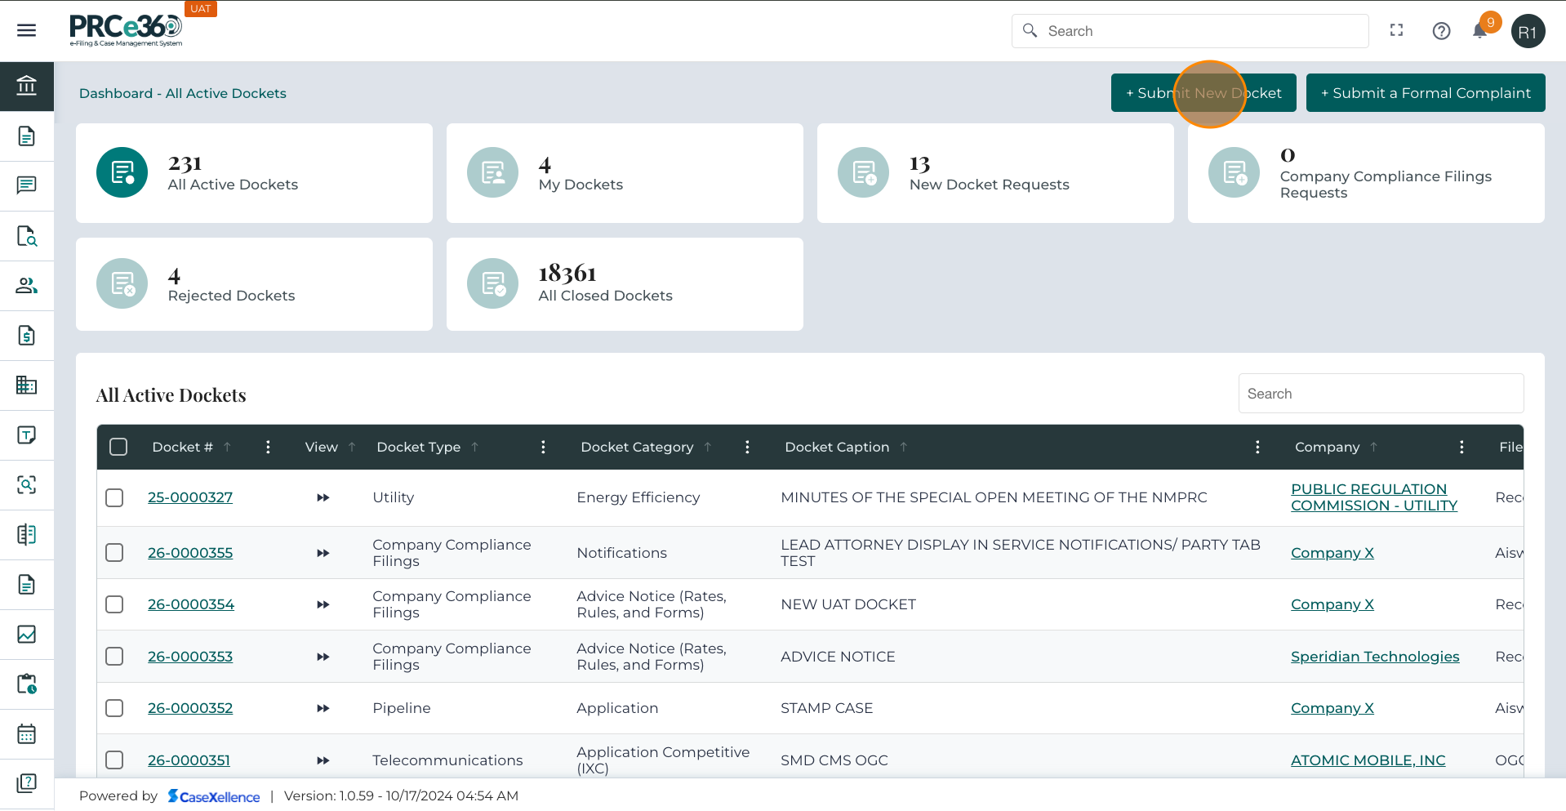Click fast-forward view icon for docket 25-0000327

pos(323,497)
